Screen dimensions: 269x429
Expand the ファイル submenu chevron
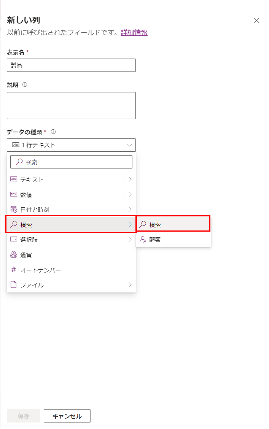[131, 284]
